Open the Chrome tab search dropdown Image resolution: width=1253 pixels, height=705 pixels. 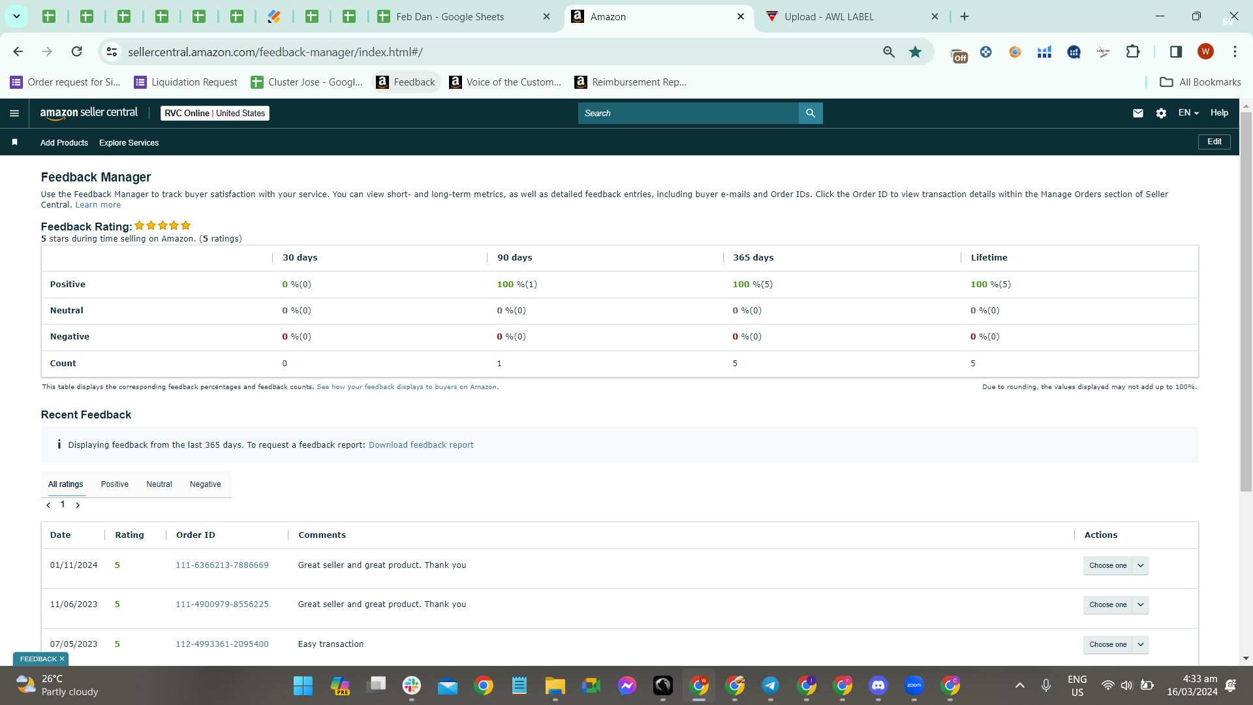coord(16,16)
